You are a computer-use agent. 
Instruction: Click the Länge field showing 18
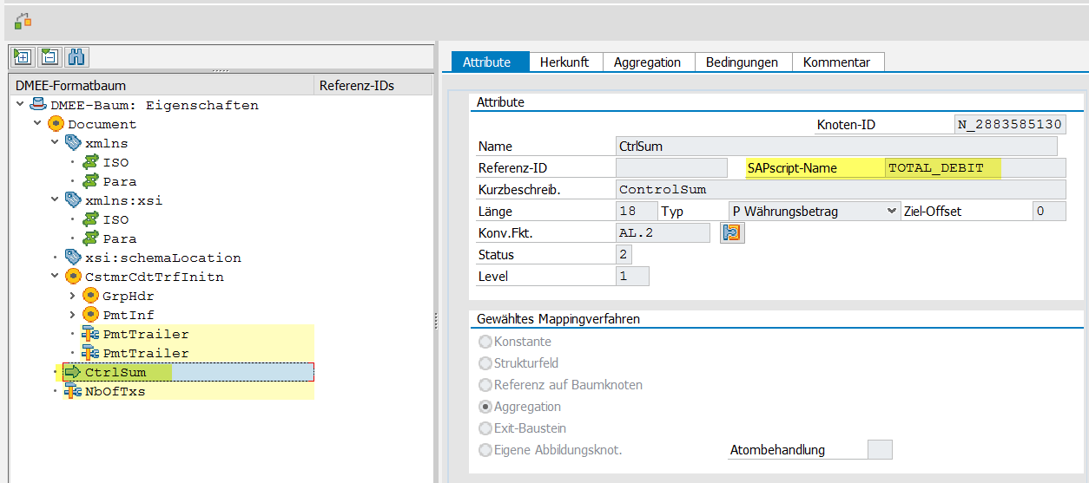[637, 211]
